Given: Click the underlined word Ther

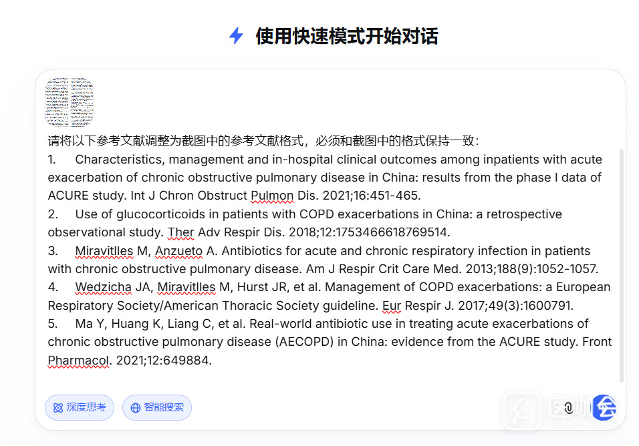Looking at the screenshot, I should coord(181,232).
